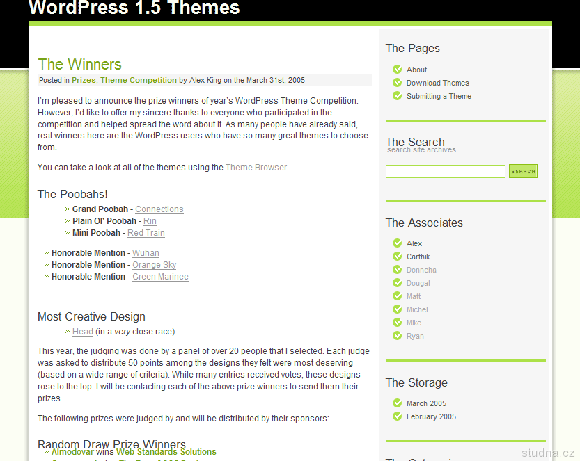Visit Donncha in The Associates list
This screenshot has height=461, width=580.
click(421, 270)
